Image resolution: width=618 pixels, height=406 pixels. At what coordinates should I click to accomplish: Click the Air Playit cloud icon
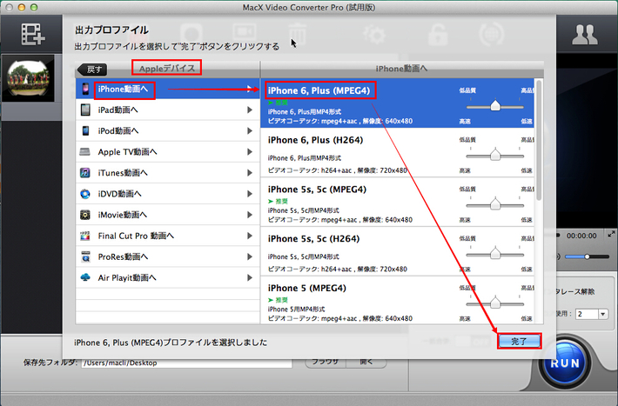(x=85, y=277)
